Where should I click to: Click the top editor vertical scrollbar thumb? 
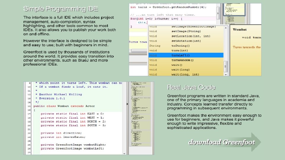[218, 13]
